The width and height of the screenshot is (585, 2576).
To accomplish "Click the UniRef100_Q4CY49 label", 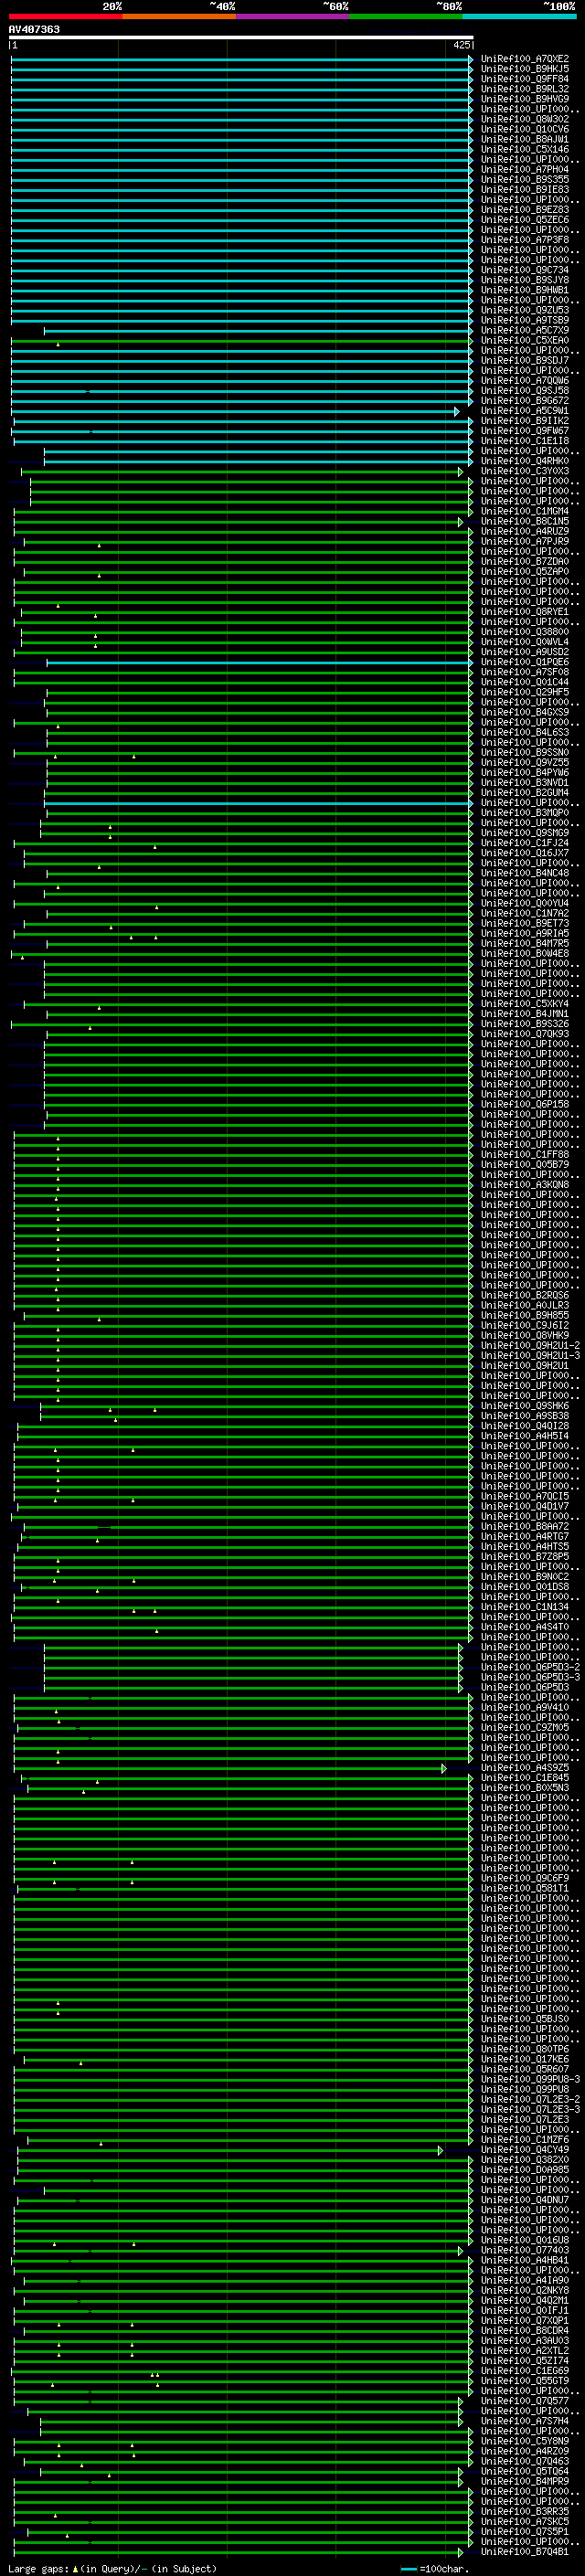I will point(525,2149).
